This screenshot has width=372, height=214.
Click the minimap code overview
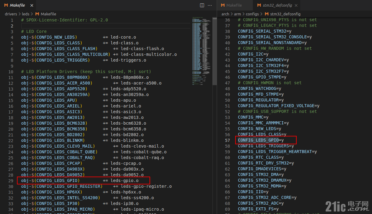[202, 51]
